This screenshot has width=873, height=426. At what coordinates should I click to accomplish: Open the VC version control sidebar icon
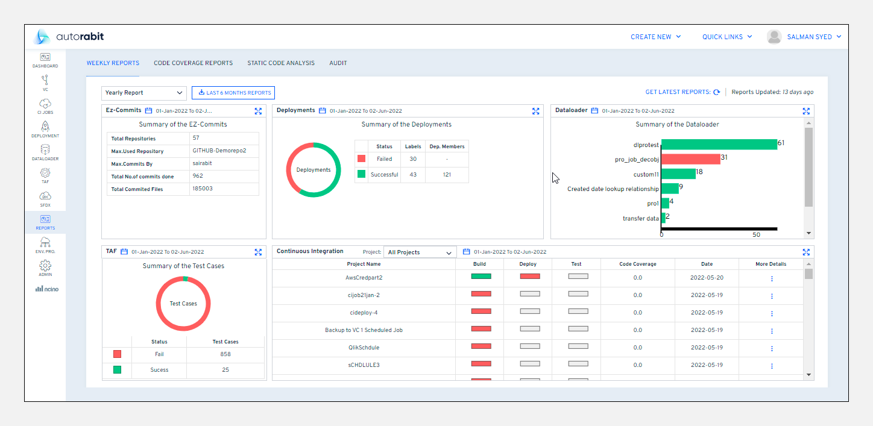point(45,83)
